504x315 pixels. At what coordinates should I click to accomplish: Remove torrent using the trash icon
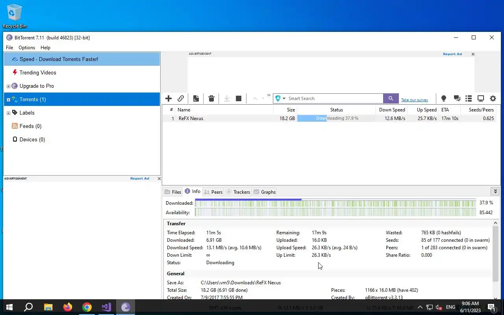(x=211, y=98)
